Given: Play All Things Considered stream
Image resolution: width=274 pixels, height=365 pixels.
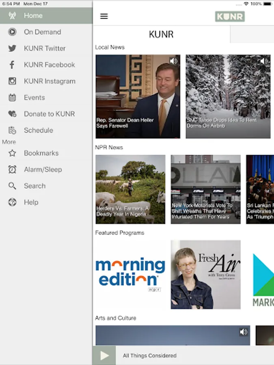Looking at the screenshot, I should (x=104, y=355).
